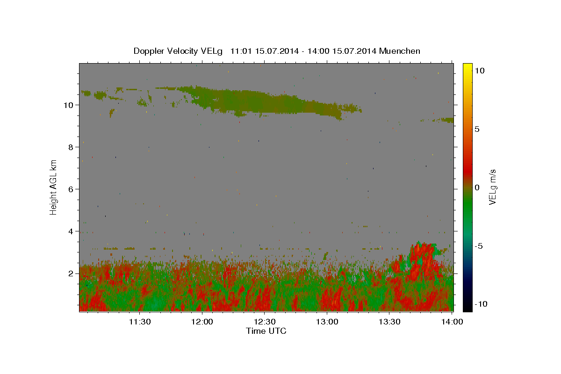The image size is (561, 374).
Task: Click the colorbar value 5 label
Action: point(477,129)
